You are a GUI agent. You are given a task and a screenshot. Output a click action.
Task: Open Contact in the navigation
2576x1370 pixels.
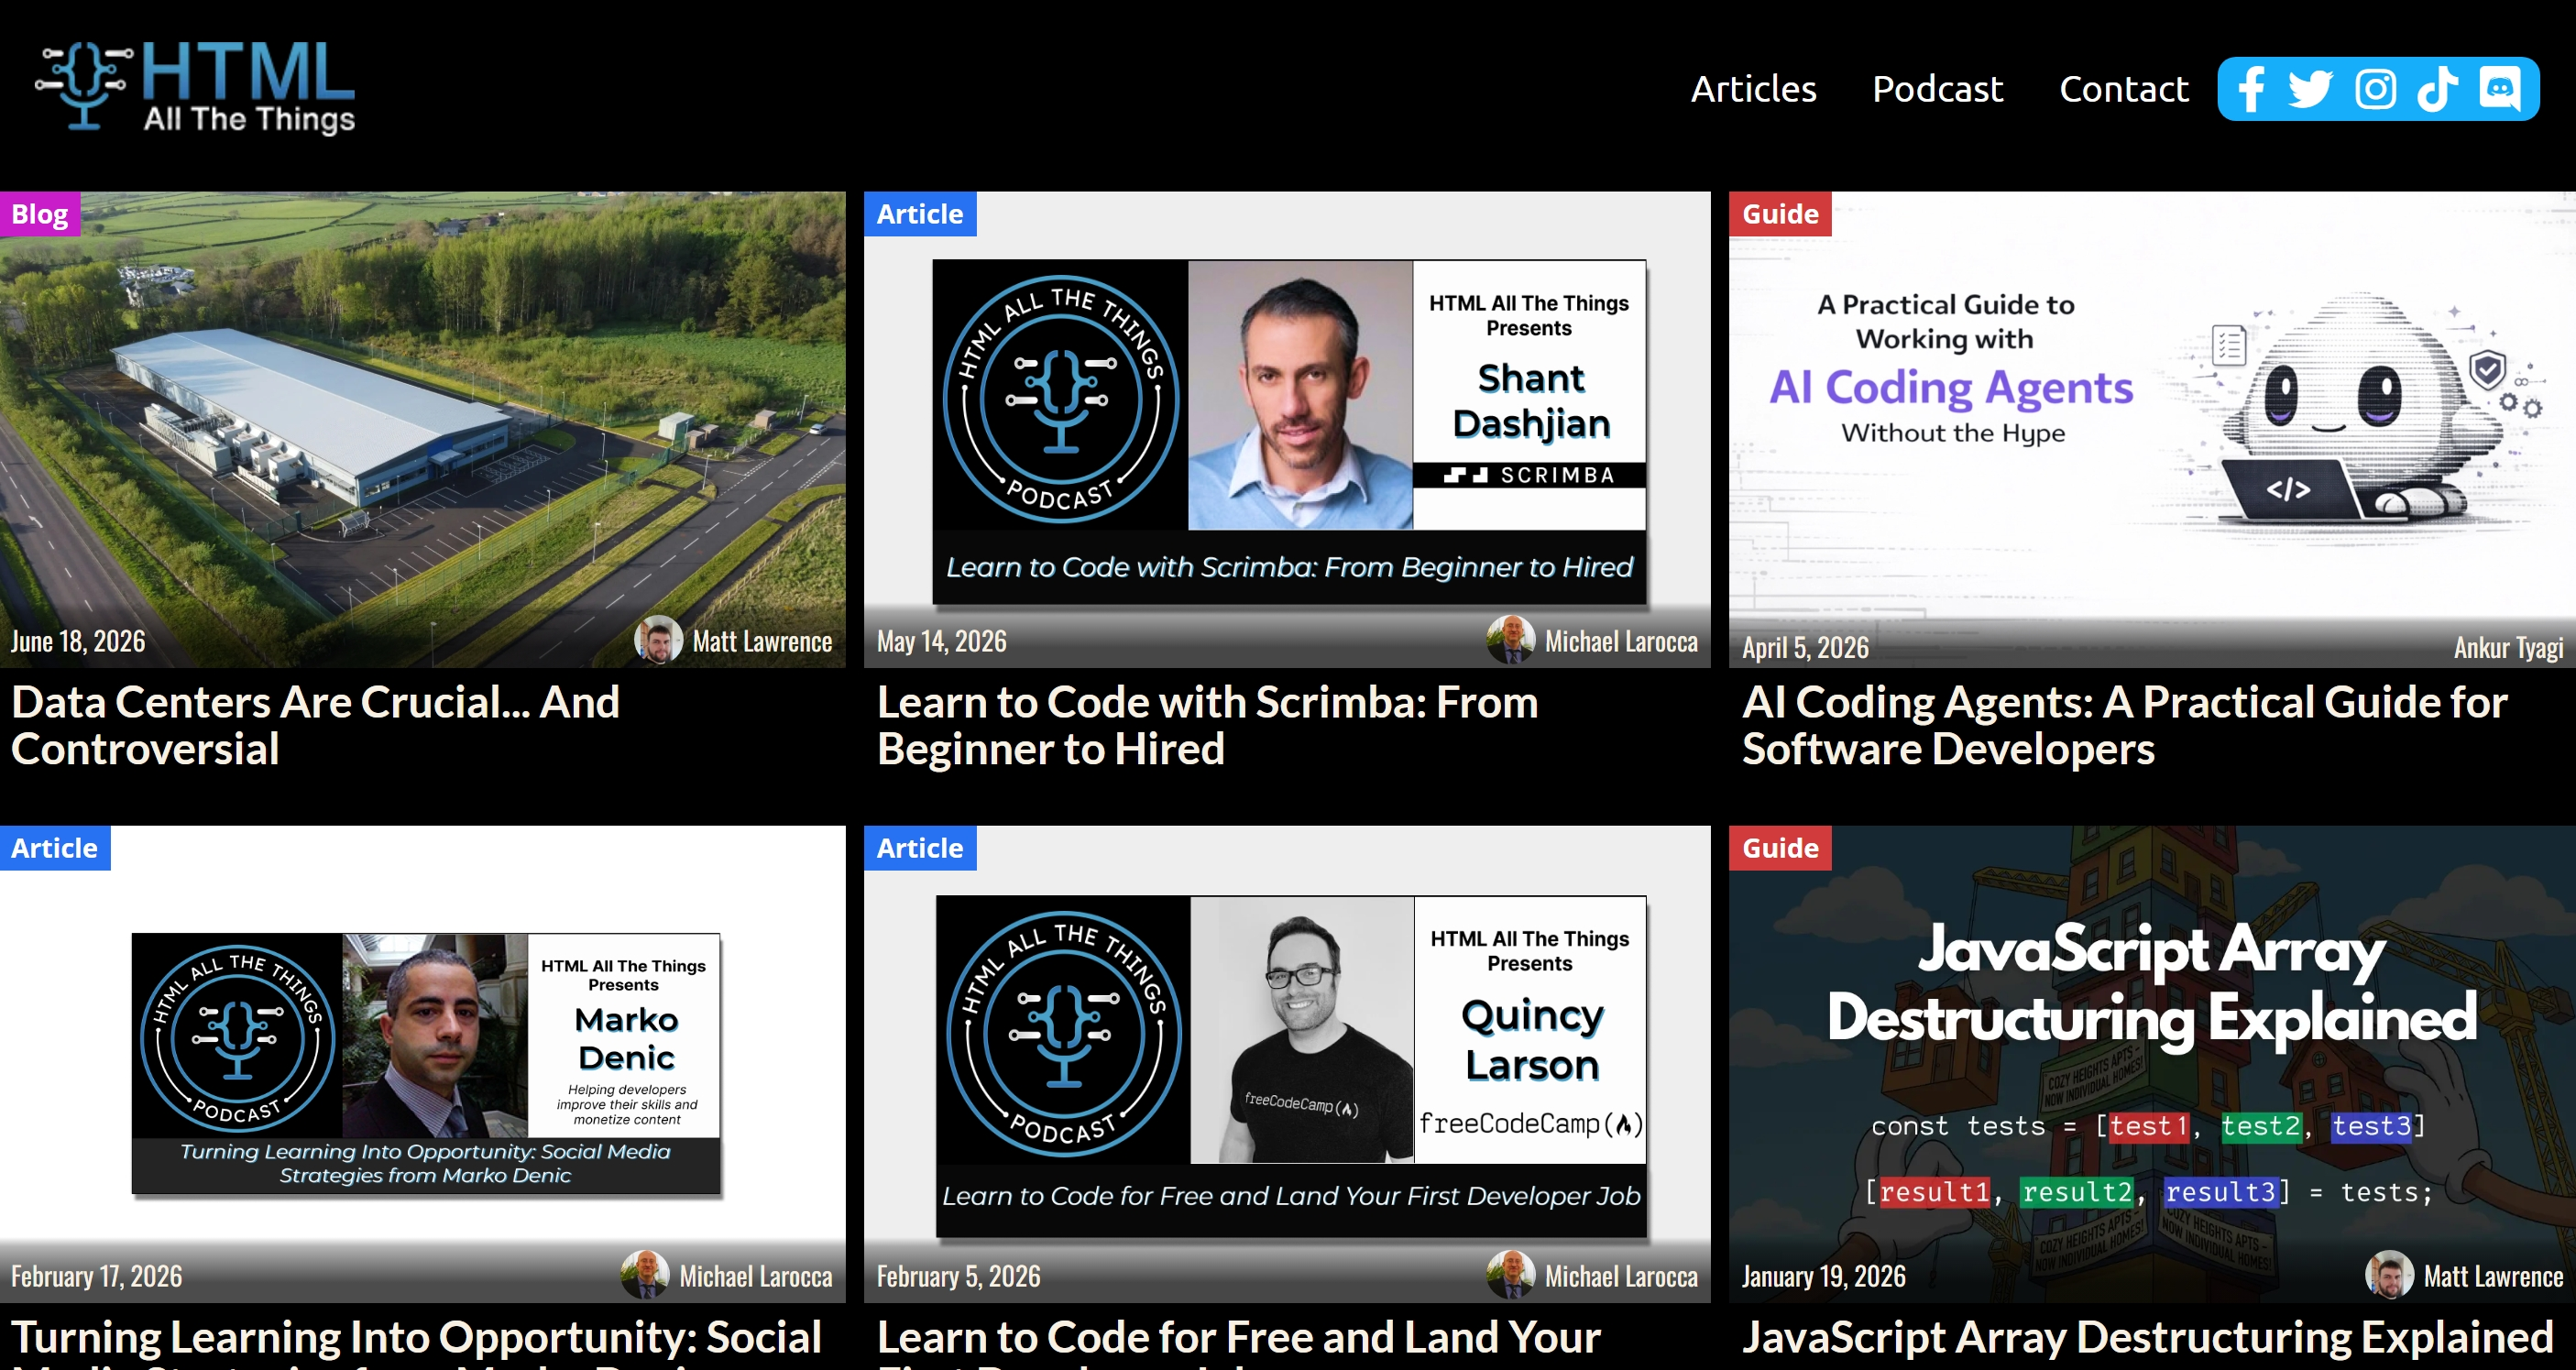coord(2124,89)
